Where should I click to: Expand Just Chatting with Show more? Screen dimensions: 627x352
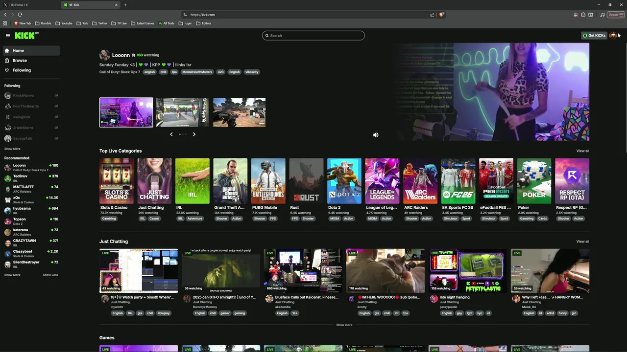coord(344,325)
